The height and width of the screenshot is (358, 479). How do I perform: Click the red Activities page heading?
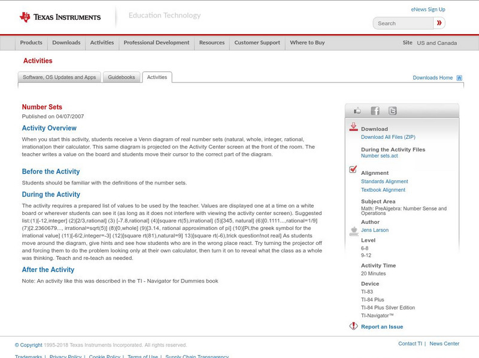point(38,61)
